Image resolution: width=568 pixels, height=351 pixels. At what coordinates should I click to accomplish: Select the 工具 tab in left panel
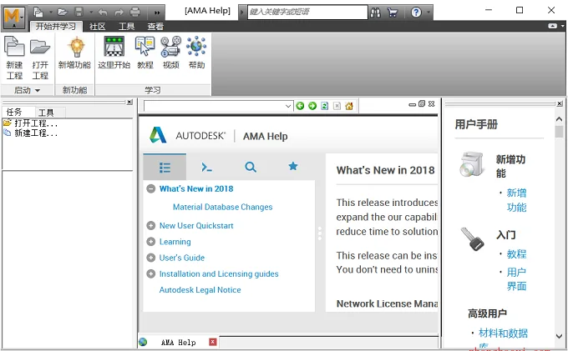click(x=46, y=113)
